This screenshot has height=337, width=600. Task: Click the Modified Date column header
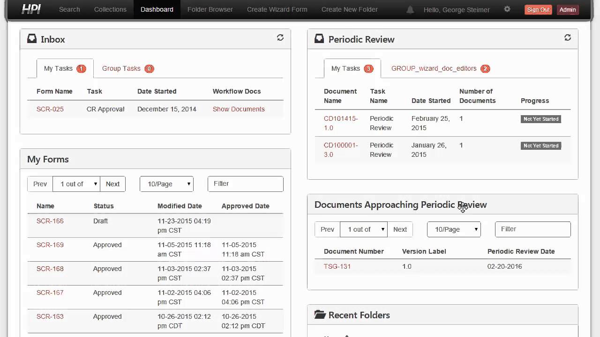tap(180, 206)
